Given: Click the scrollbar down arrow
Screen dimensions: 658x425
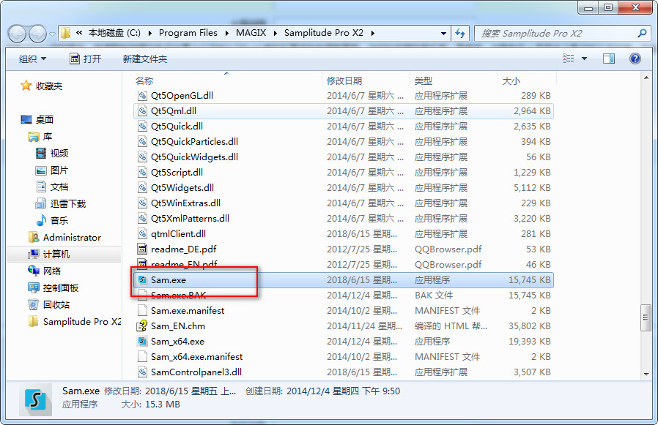Looking at the screenshot, I should click(x=646, y=375).
